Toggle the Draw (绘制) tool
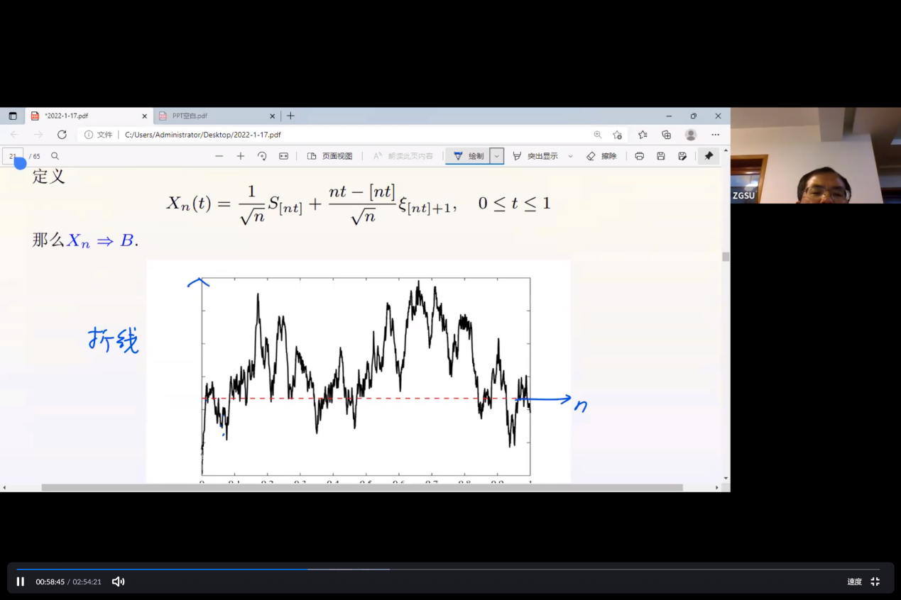This screenshot has width=901, height=600. [x=469, y=156]
